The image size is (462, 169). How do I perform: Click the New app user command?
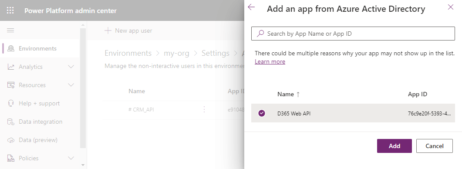click(x=128, y=30)
